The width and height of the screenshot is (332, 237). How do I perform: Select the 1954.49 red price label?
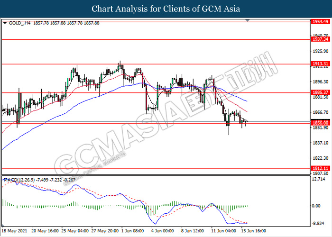(x=320, y=22)
